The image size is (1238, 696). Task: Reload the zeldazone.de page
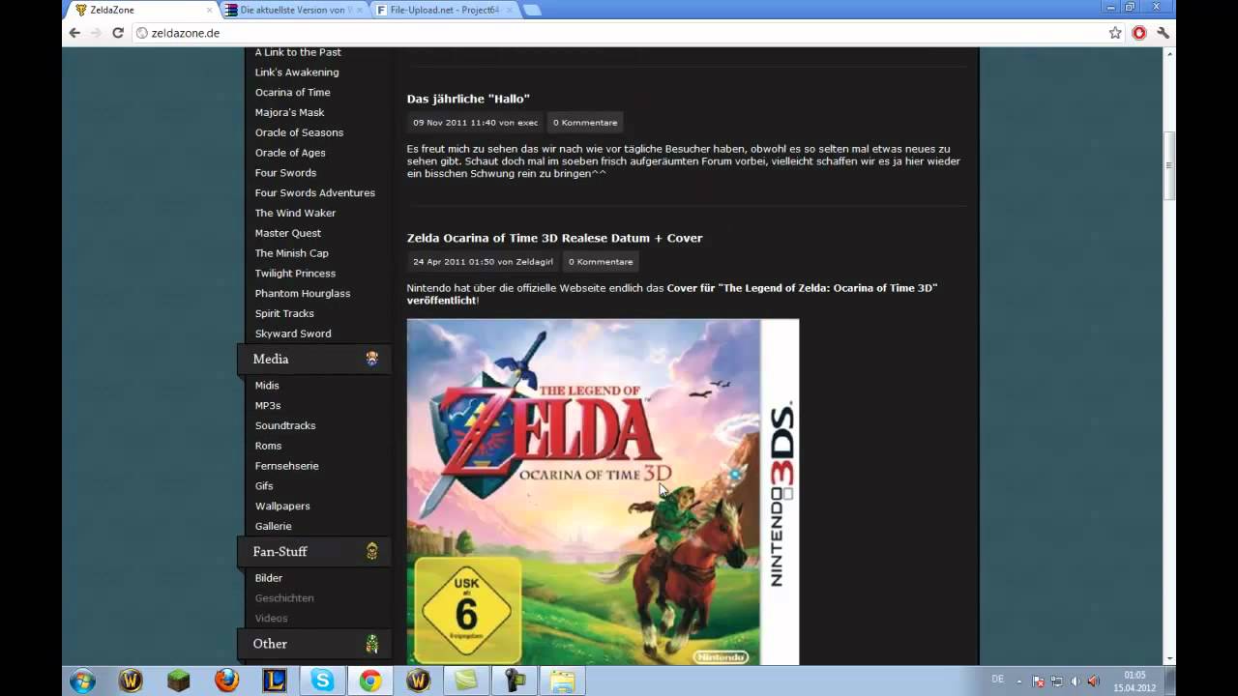[x=118, y=33]
